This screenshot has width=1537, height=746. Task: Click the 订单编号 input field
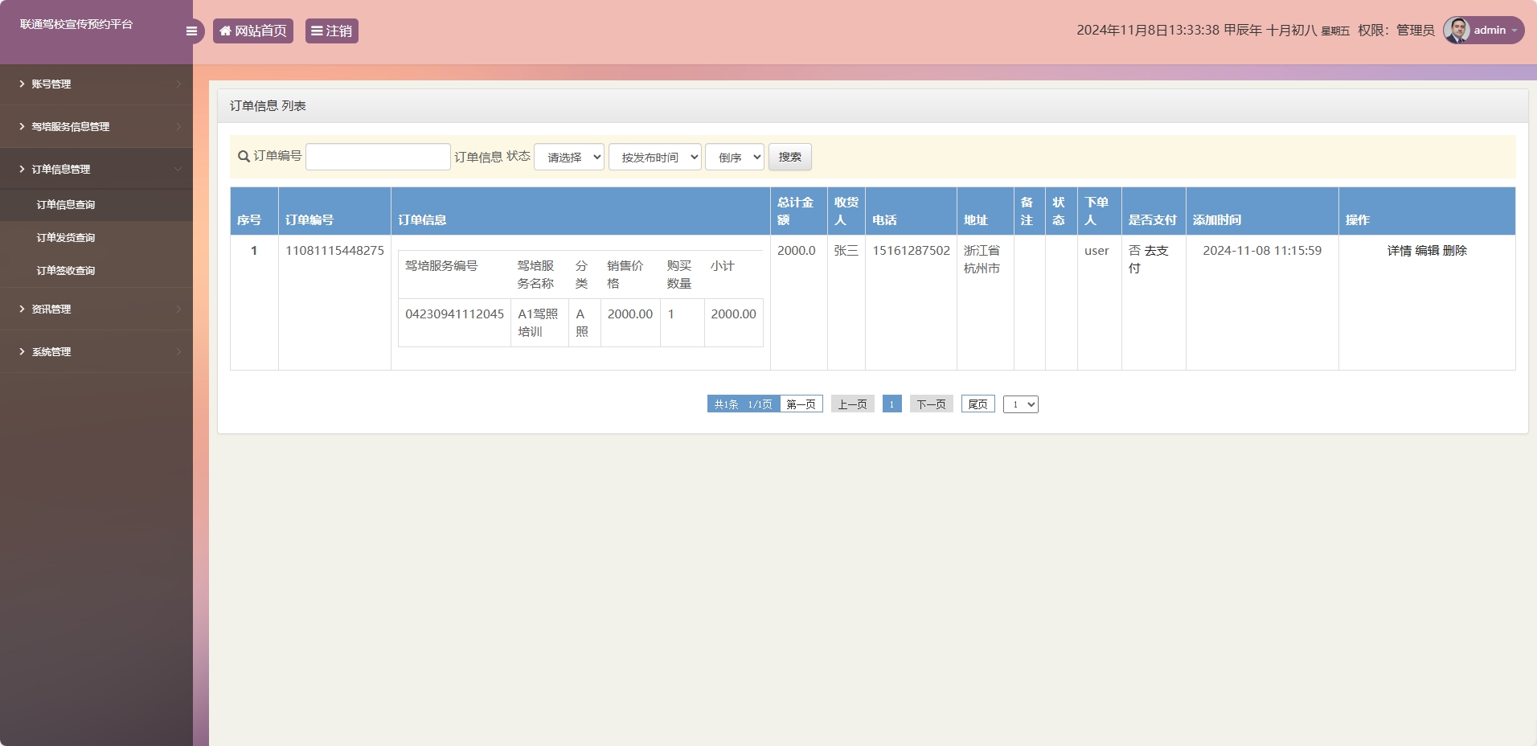click(x=378, y=156)
